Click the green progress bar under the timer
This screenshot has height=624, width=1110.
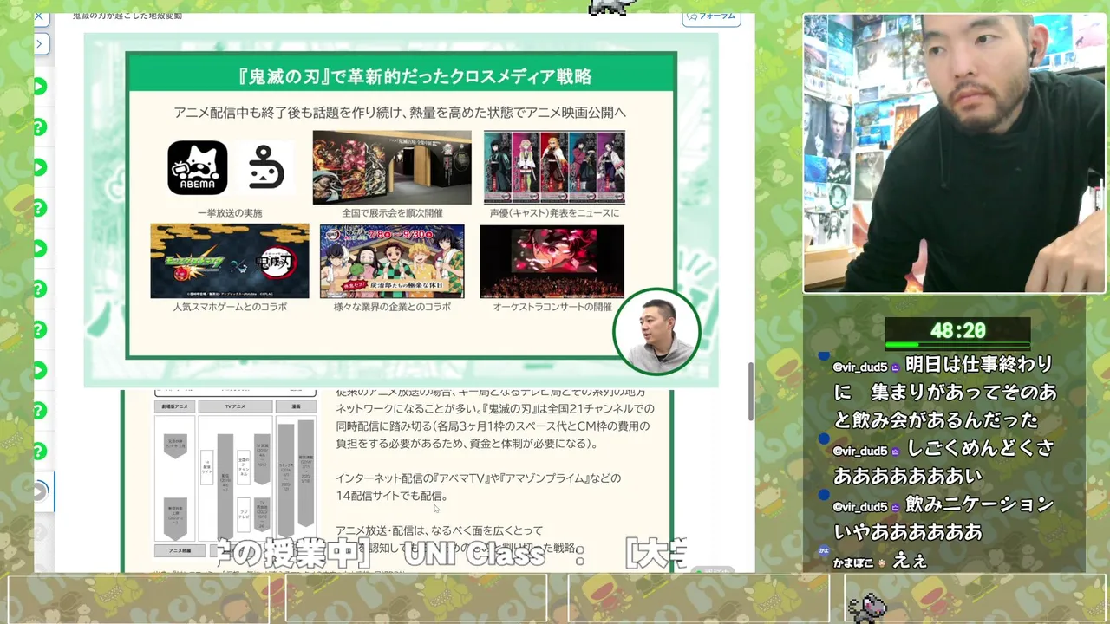pyautogui.click(x=958, y=345)
